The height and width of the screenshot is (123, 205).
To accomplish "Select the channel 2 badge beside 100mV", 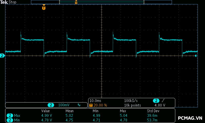I will point(51,105).
